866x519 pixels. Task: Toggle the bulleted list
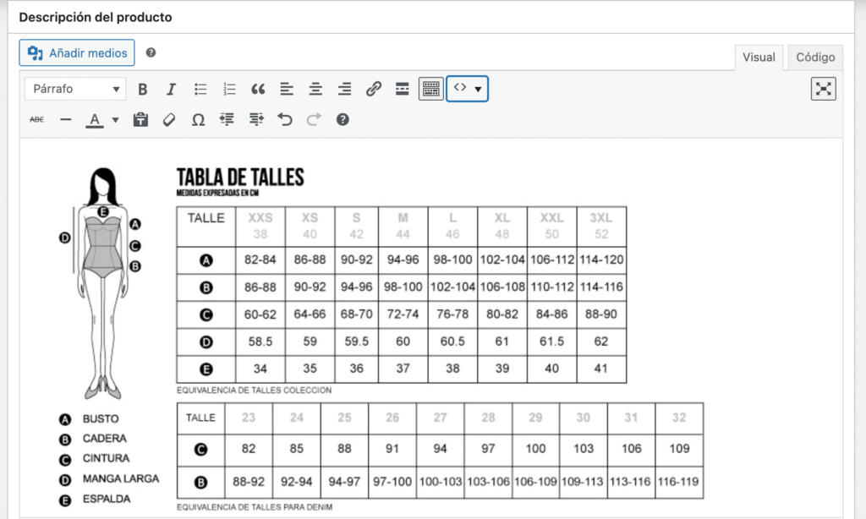pos(199,89)
